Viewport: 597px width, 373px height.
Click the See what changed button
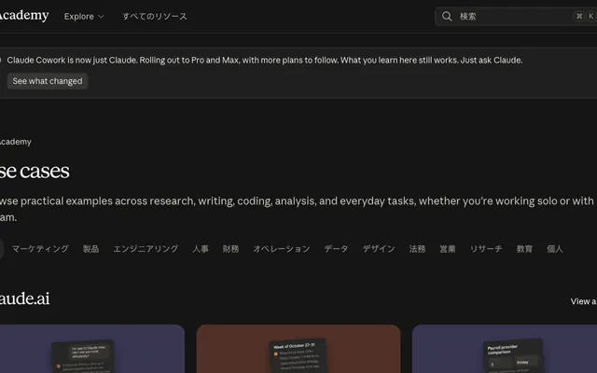coord(48,81)
